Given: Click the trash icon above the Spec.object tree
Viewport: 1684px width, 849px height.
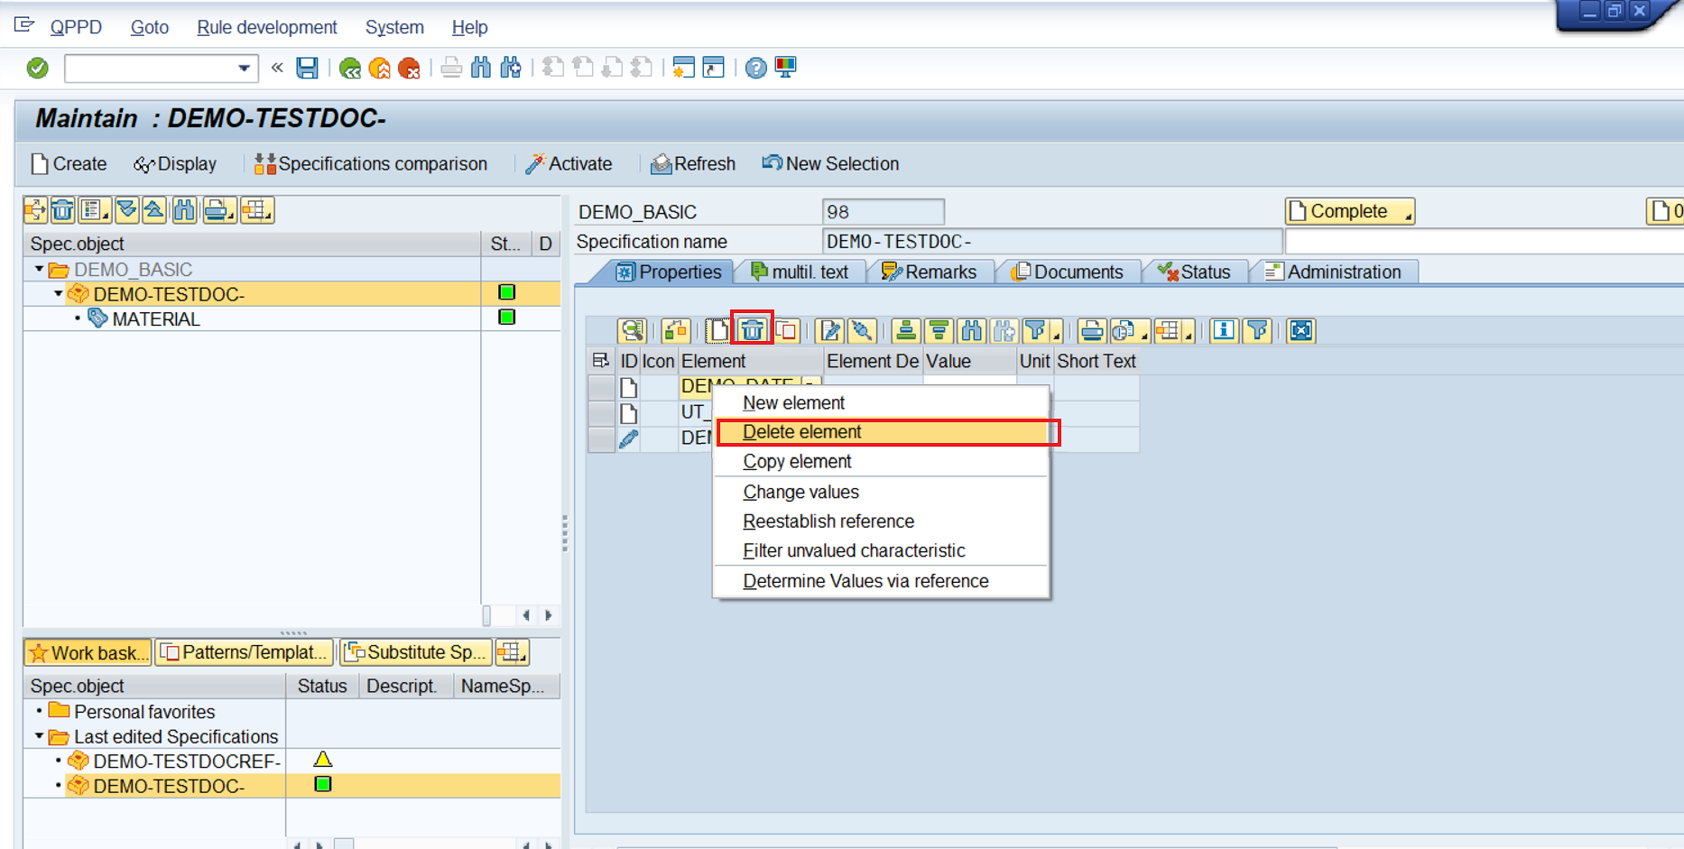Looking at the screenshot, I should pyautogui.click(x=62, y=210).
